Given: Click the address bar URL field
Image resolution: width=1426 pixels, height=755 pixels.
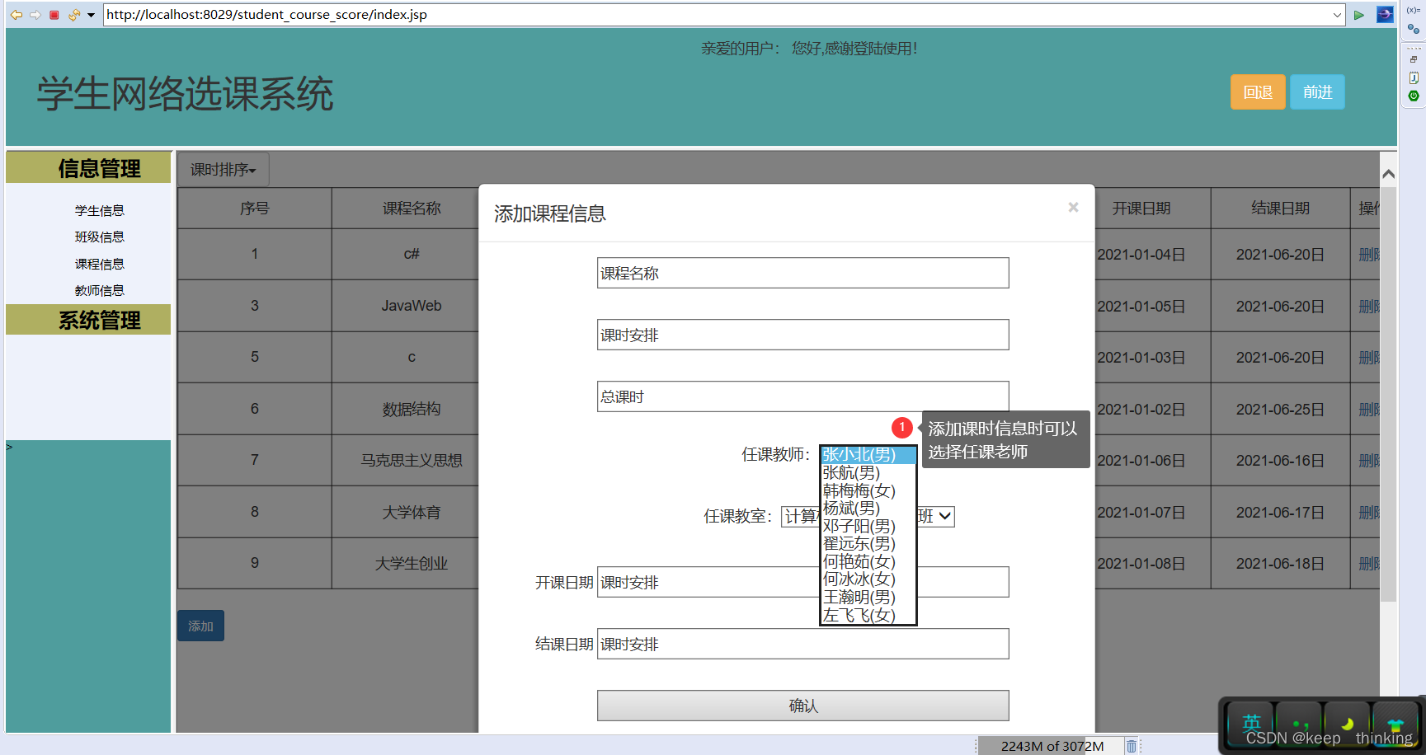Looking at the screenshot, I should (716, 15).
